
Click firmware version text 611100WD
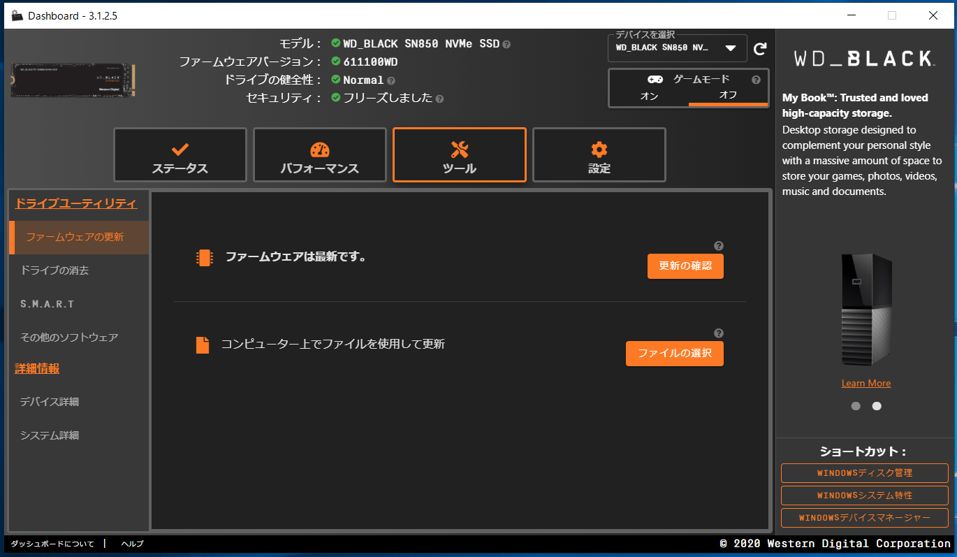tap(370, 62)
